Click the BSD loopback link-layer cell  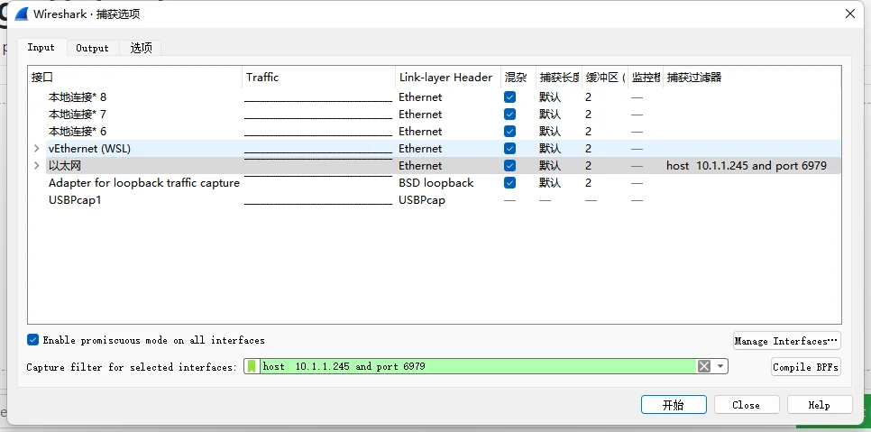(436, 183)
